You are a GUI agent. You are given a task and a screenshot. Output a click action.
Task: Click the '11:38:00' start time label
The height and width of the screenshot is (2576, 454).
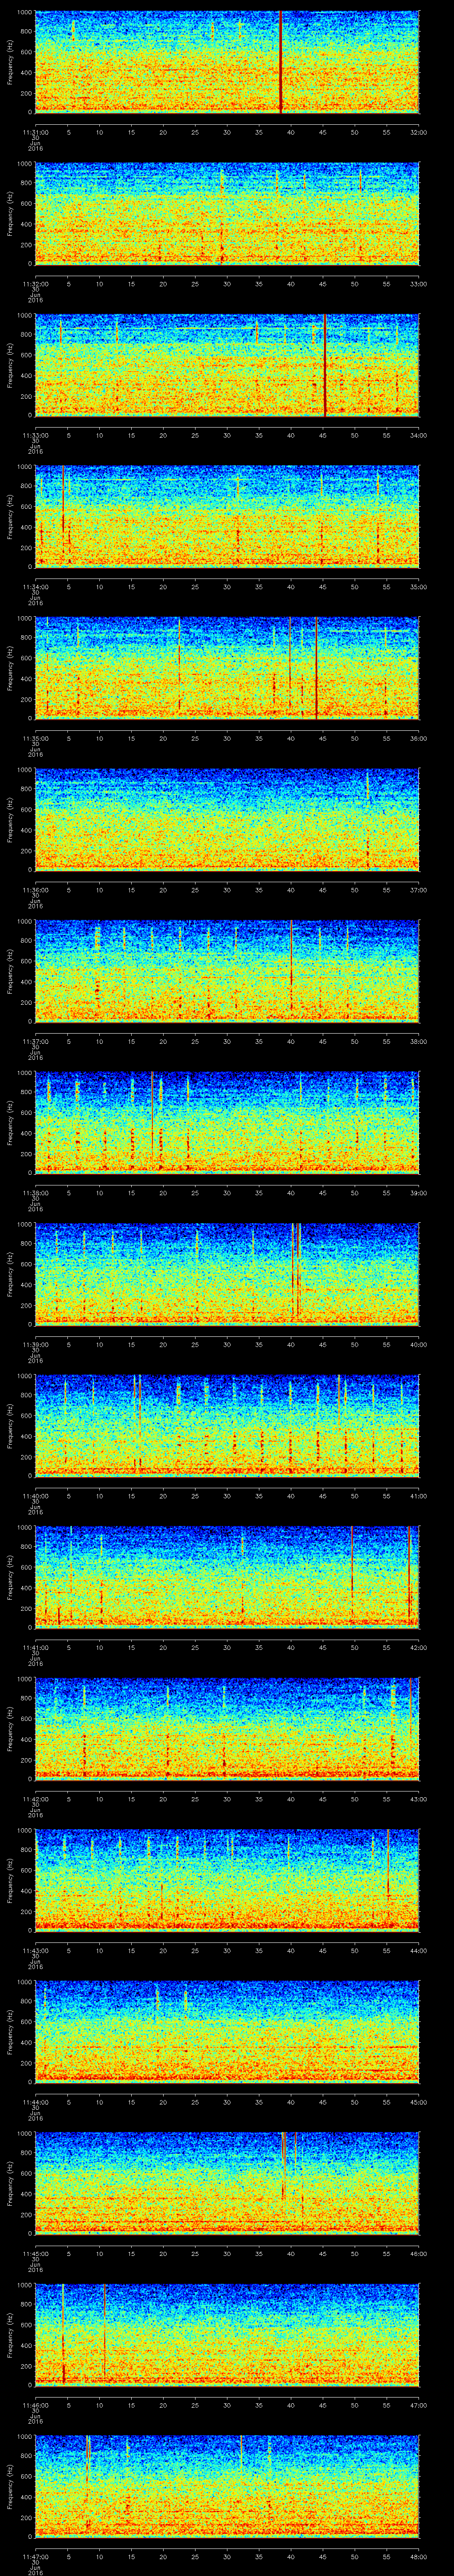point(36,1192)
